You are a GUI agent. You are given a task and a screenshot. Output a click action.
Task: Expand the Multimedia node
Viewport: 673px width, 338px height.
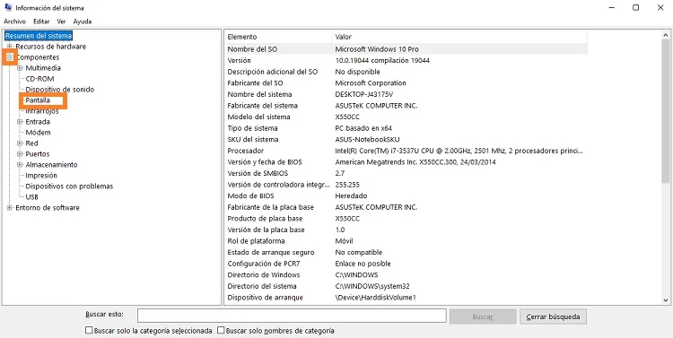(20, 68)
